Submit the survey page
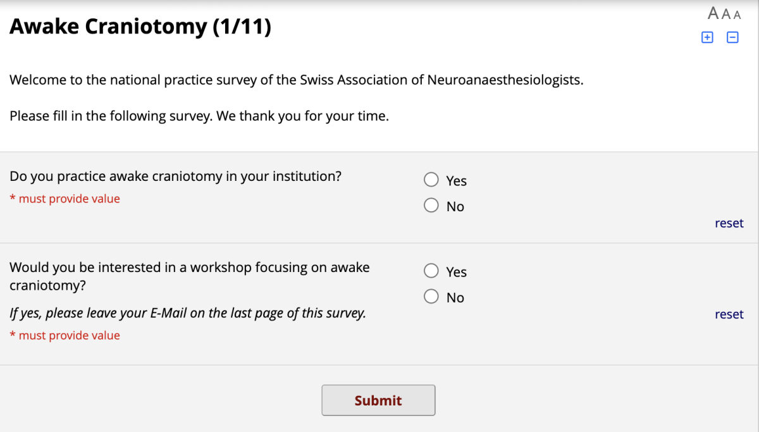The width and height of the screenshot is (759, 432). (x=378, y=400)
